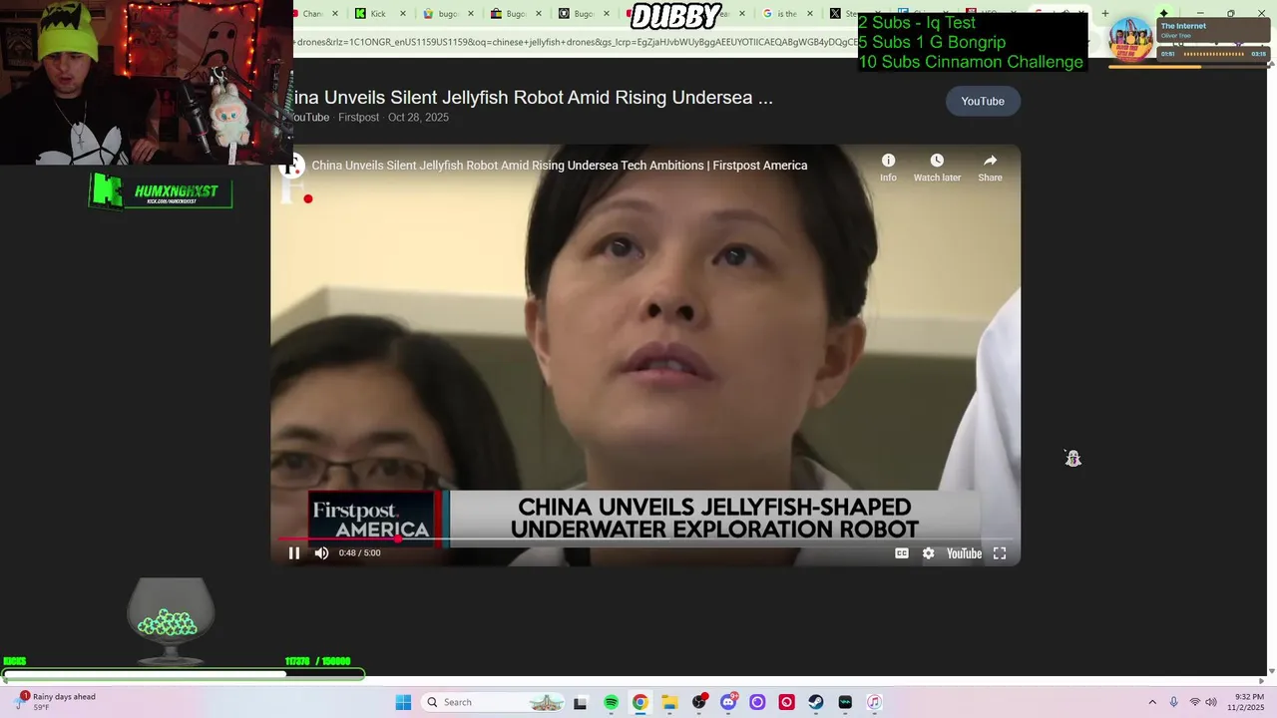
Task: Mute the video using the speaker icon
Action: pos(321,553)
